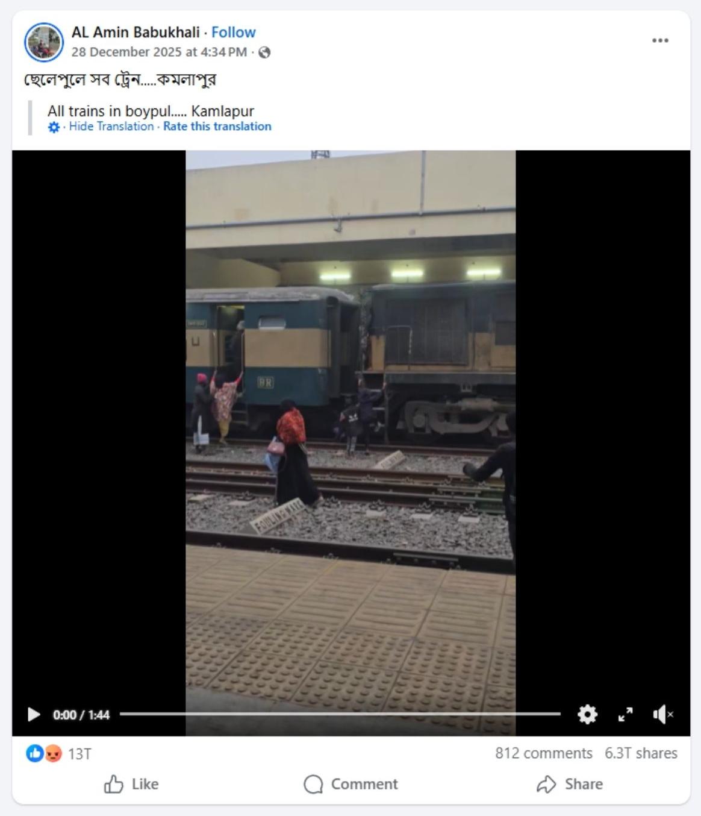The image size is (701, 816).
Task: Play the video
Action: point(34,715)
